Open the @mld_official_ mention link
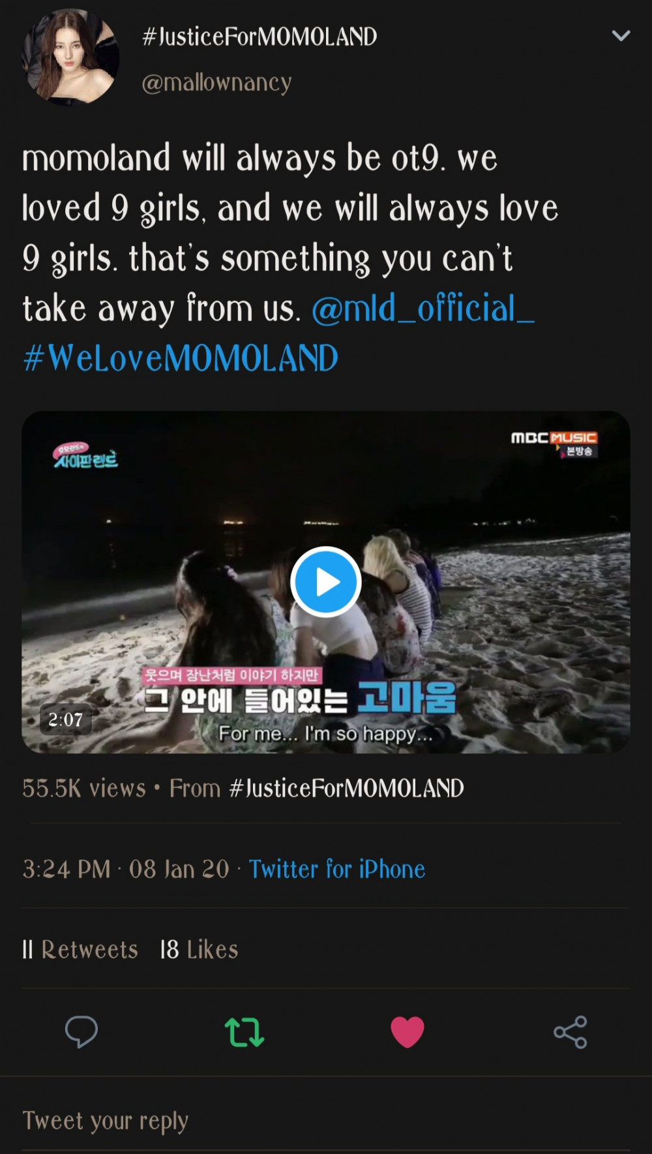Viewport: 652px width, 1154px height. point(423,308)
